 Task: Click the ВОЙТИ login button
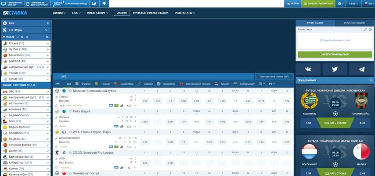click(x=293, y=3)
